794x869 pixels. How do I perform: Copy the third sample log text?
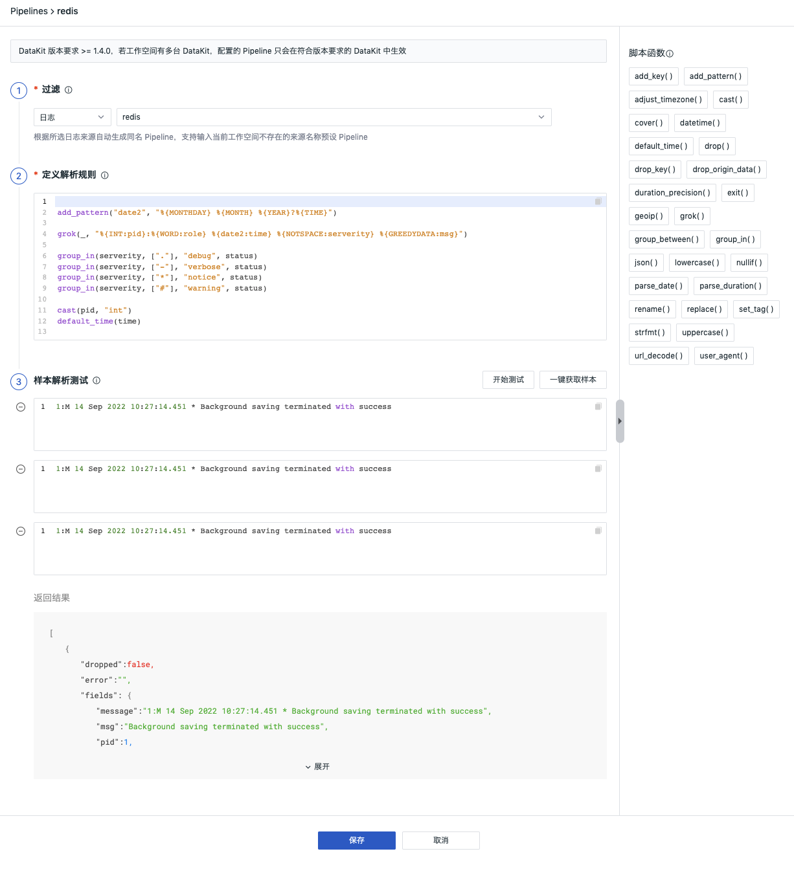pyautogui.click(x=598, y=531)
